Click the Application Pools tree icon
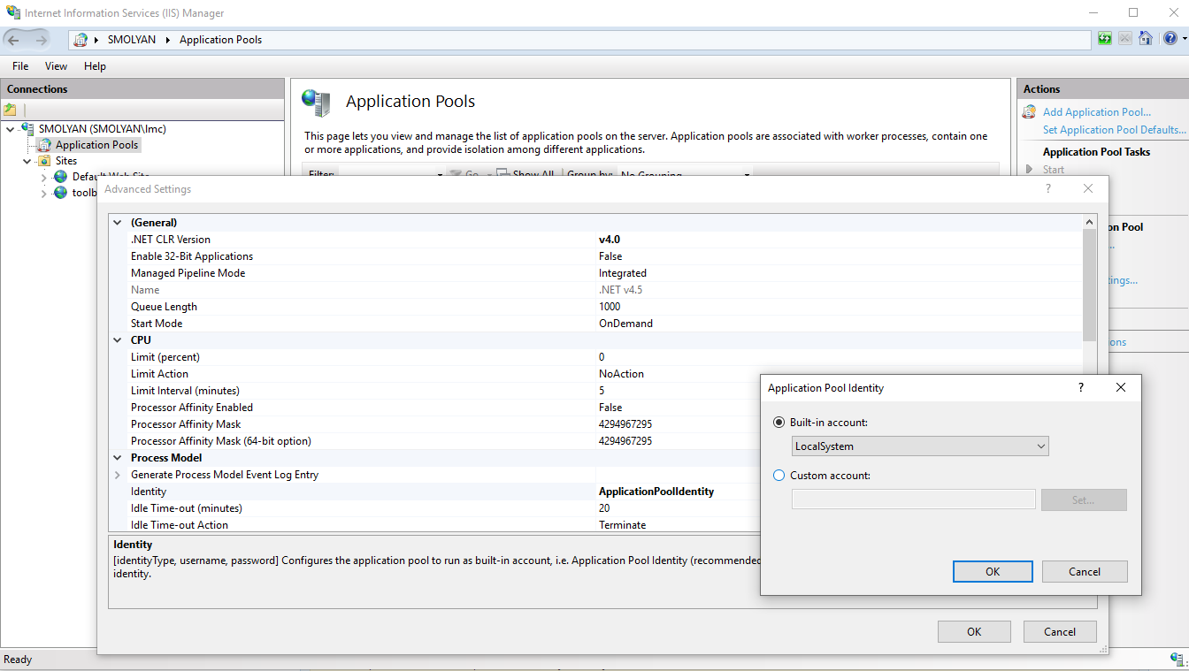Image resolution: width=1189 pixels, height=671 pixels. point(44,145)
